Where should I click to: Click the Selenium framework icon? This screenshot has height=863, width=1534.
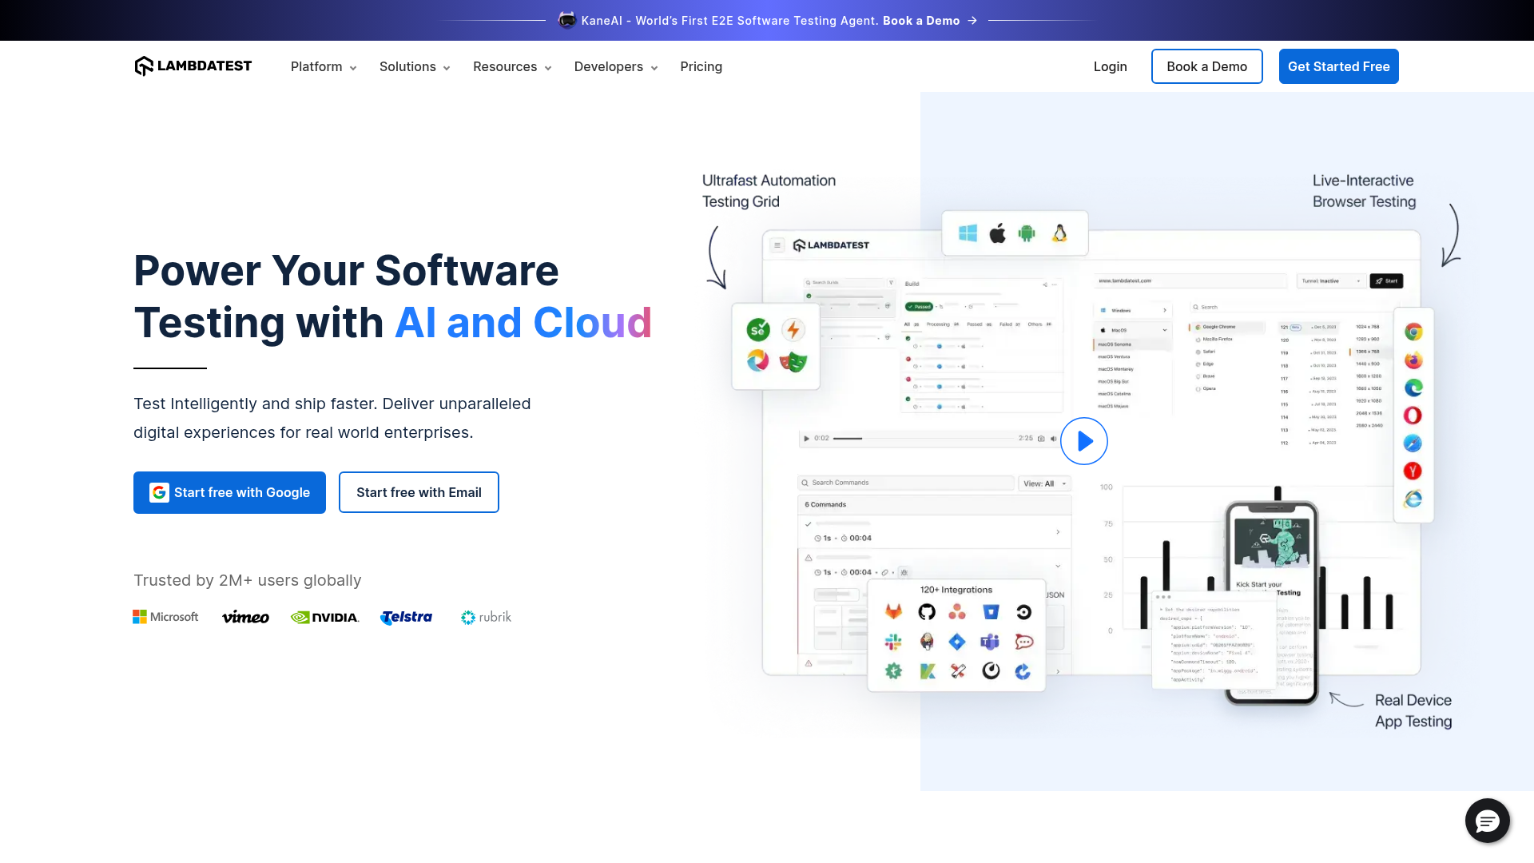point(758,329)
